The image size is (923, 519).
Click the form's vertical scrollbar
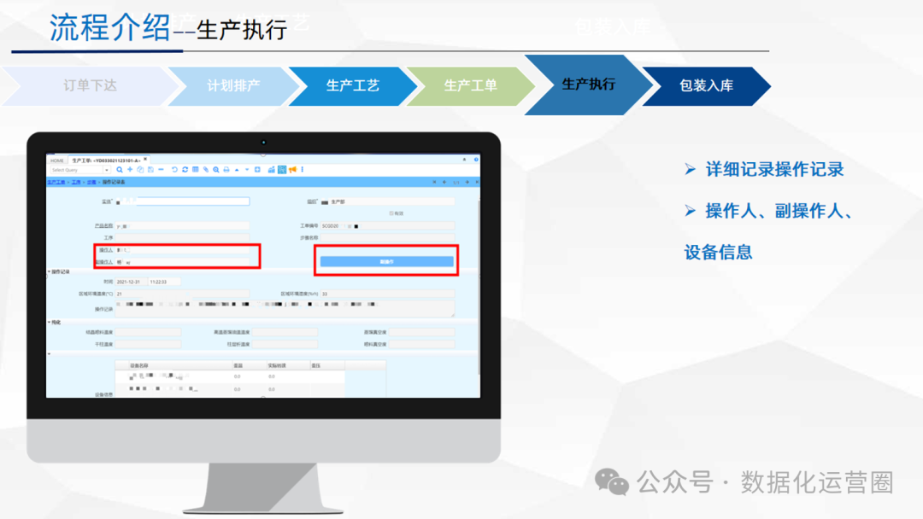click(479, 288)
